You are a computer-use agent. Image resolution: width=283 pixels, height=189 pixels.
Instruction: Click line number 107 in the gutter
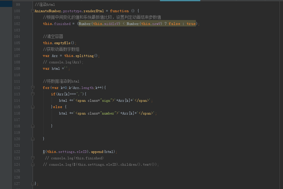click(17, 56)
